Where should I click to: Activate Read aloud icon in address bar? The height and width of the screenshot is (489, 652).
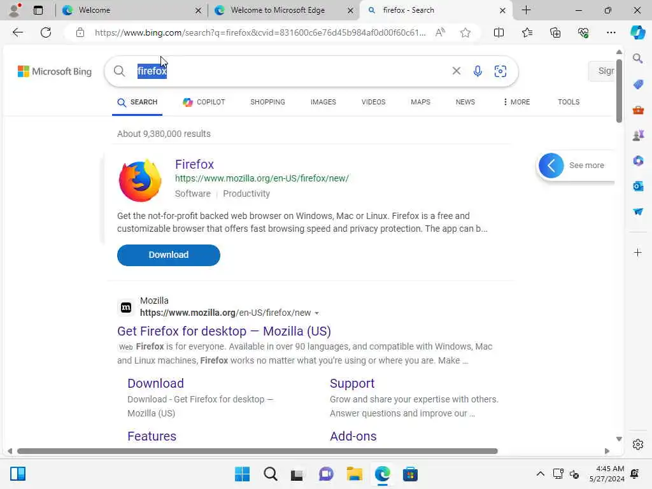pos(440,32)
